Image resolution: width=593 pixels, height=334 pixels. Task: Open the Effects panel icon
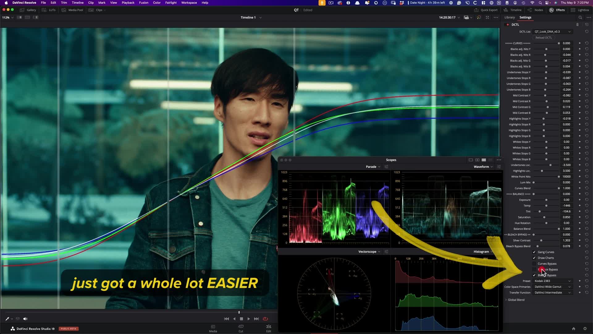click(557, 10)
